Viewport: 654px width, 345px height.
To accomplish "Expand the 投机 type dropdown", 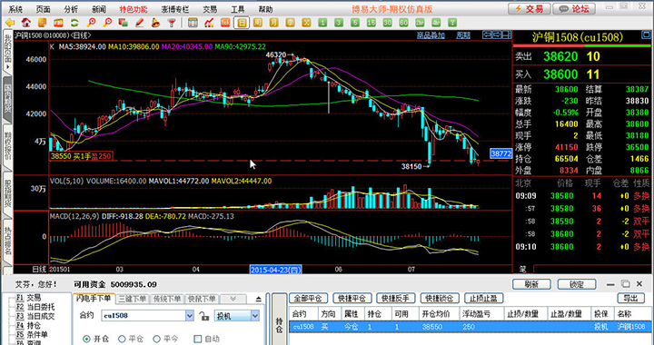I will coord(255,316).
